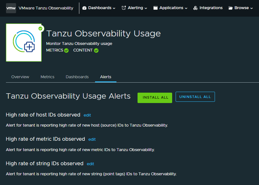
Task: Expand the Alerting dropdown chevron
Action: (x=146, y=8)
